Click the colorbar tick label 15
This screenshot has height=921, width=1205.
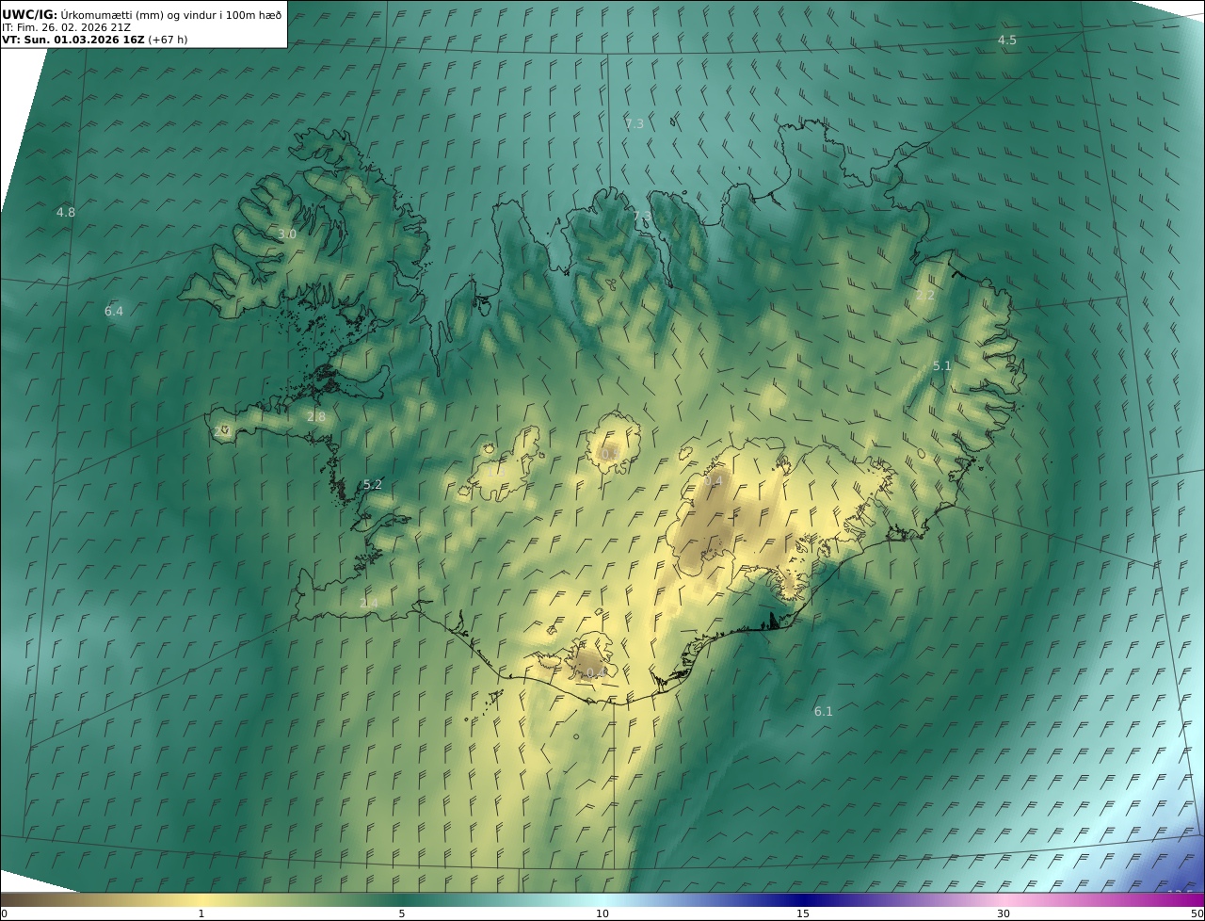[803, 913]
